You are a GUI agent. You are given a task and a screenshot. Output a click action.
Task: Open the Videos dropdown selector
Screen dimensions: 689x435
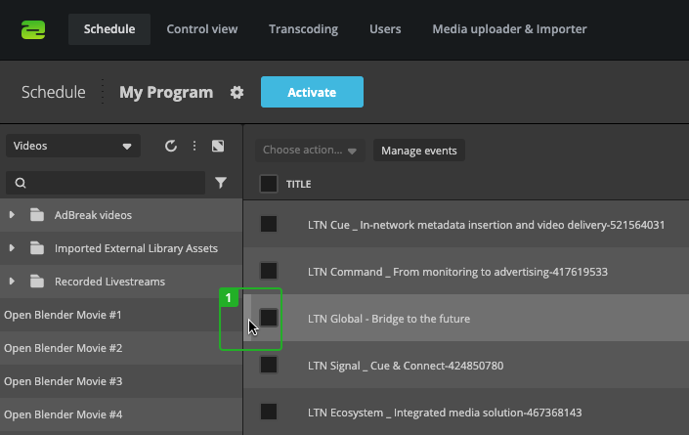(x=73, y=147)
